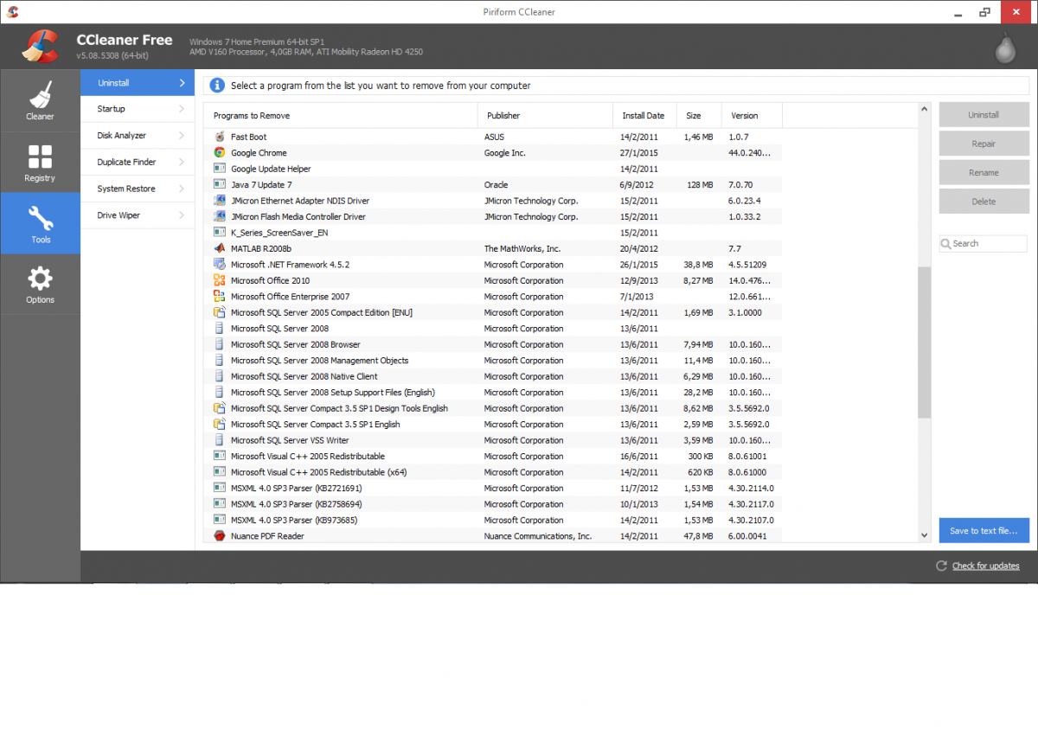
Task: Sort by Install Date column header
Action: (645, 115)
